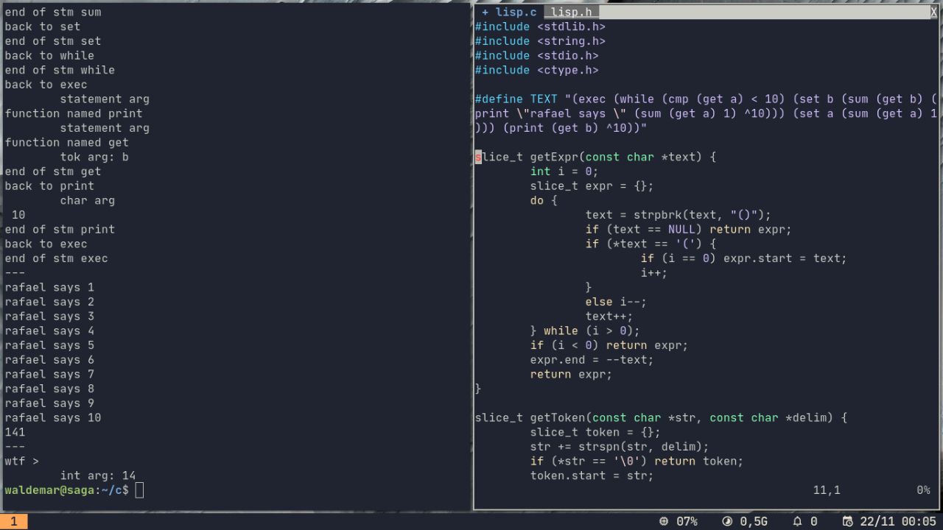
Task: Switch to the lisp.h tab in vim
Action: 571,12
